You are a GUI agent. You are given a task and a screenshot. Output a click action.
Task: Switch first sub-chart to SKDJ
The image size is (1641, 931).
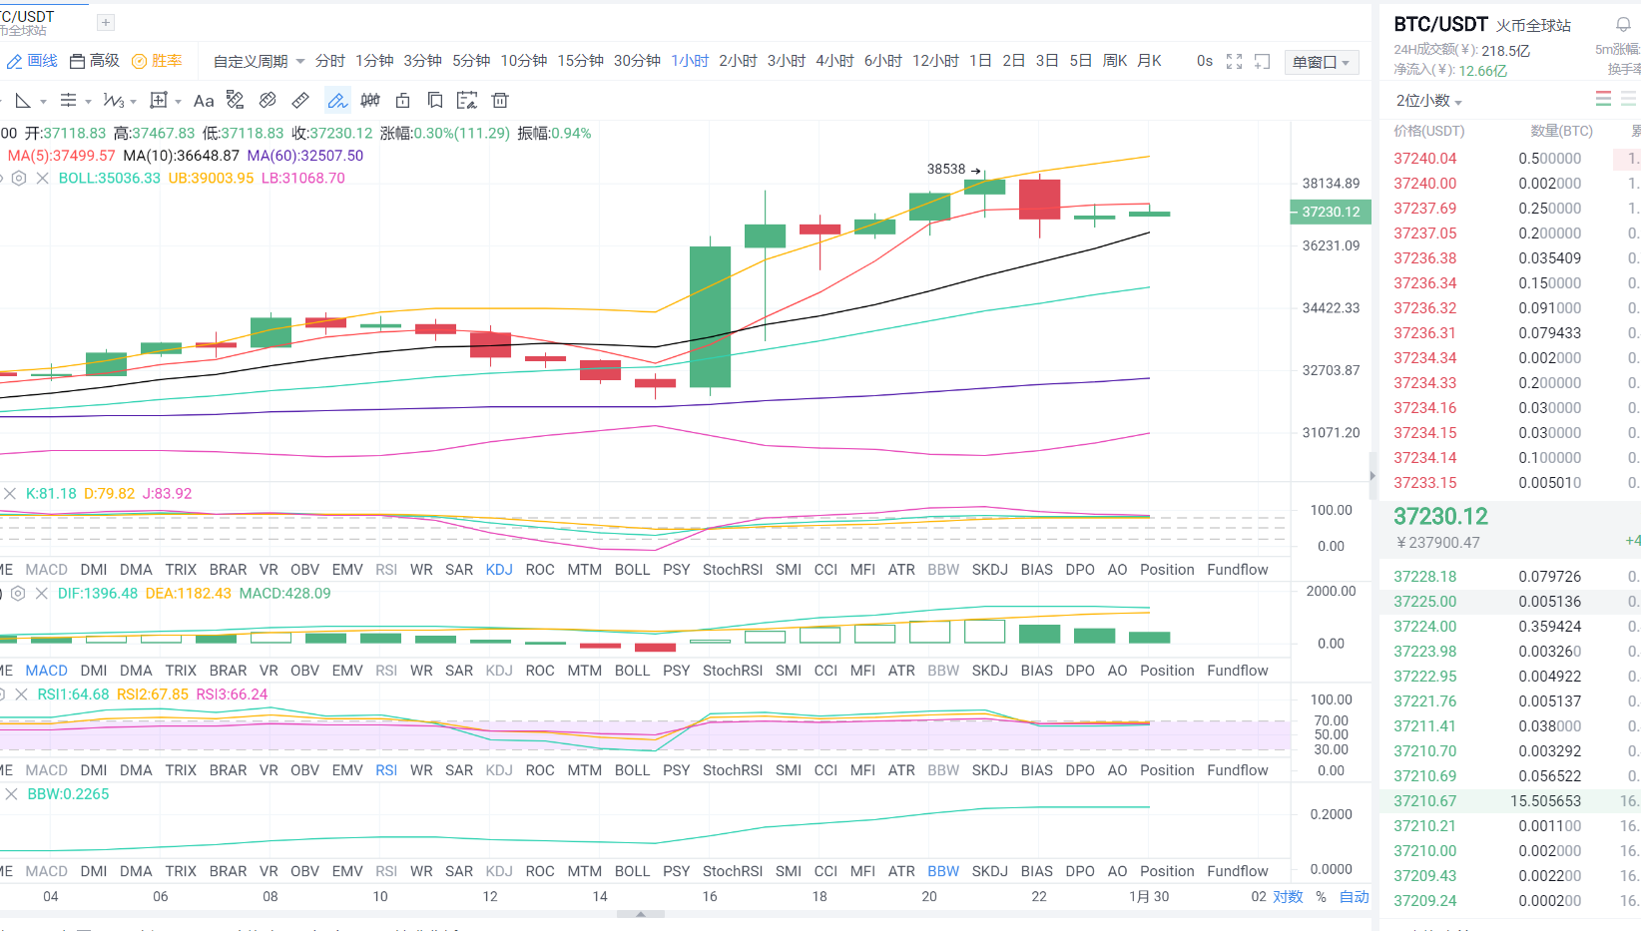point(990,570)
